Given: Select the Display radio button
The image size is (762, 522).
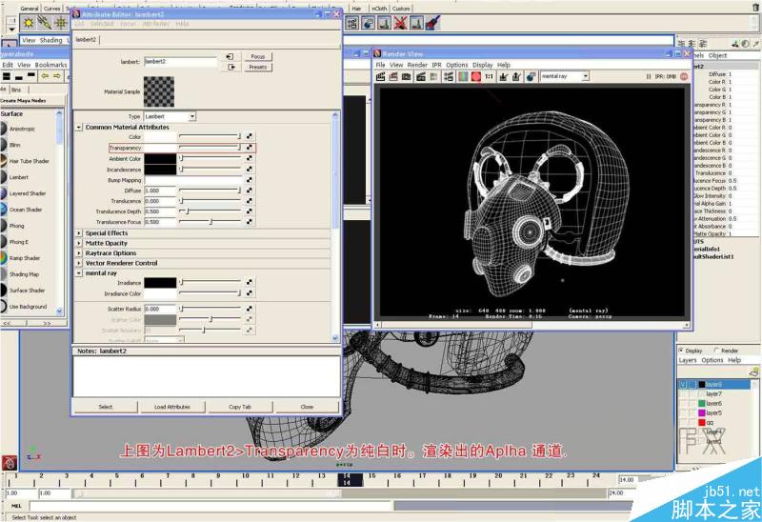Looking at the screenshot, I should 683,351.
